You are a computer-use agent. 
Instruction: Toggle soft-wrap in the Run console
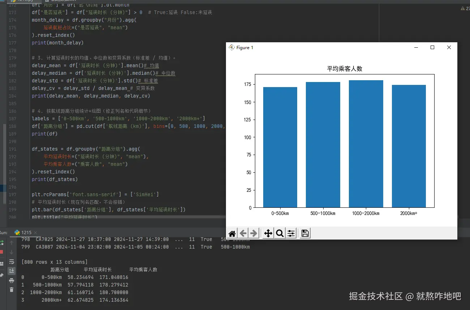click(x=12, y=262)
